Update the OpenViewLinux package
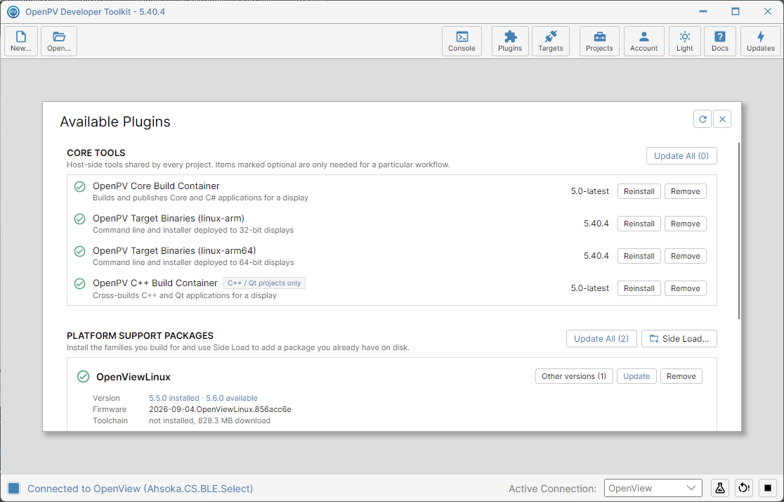 coord(636,376)
